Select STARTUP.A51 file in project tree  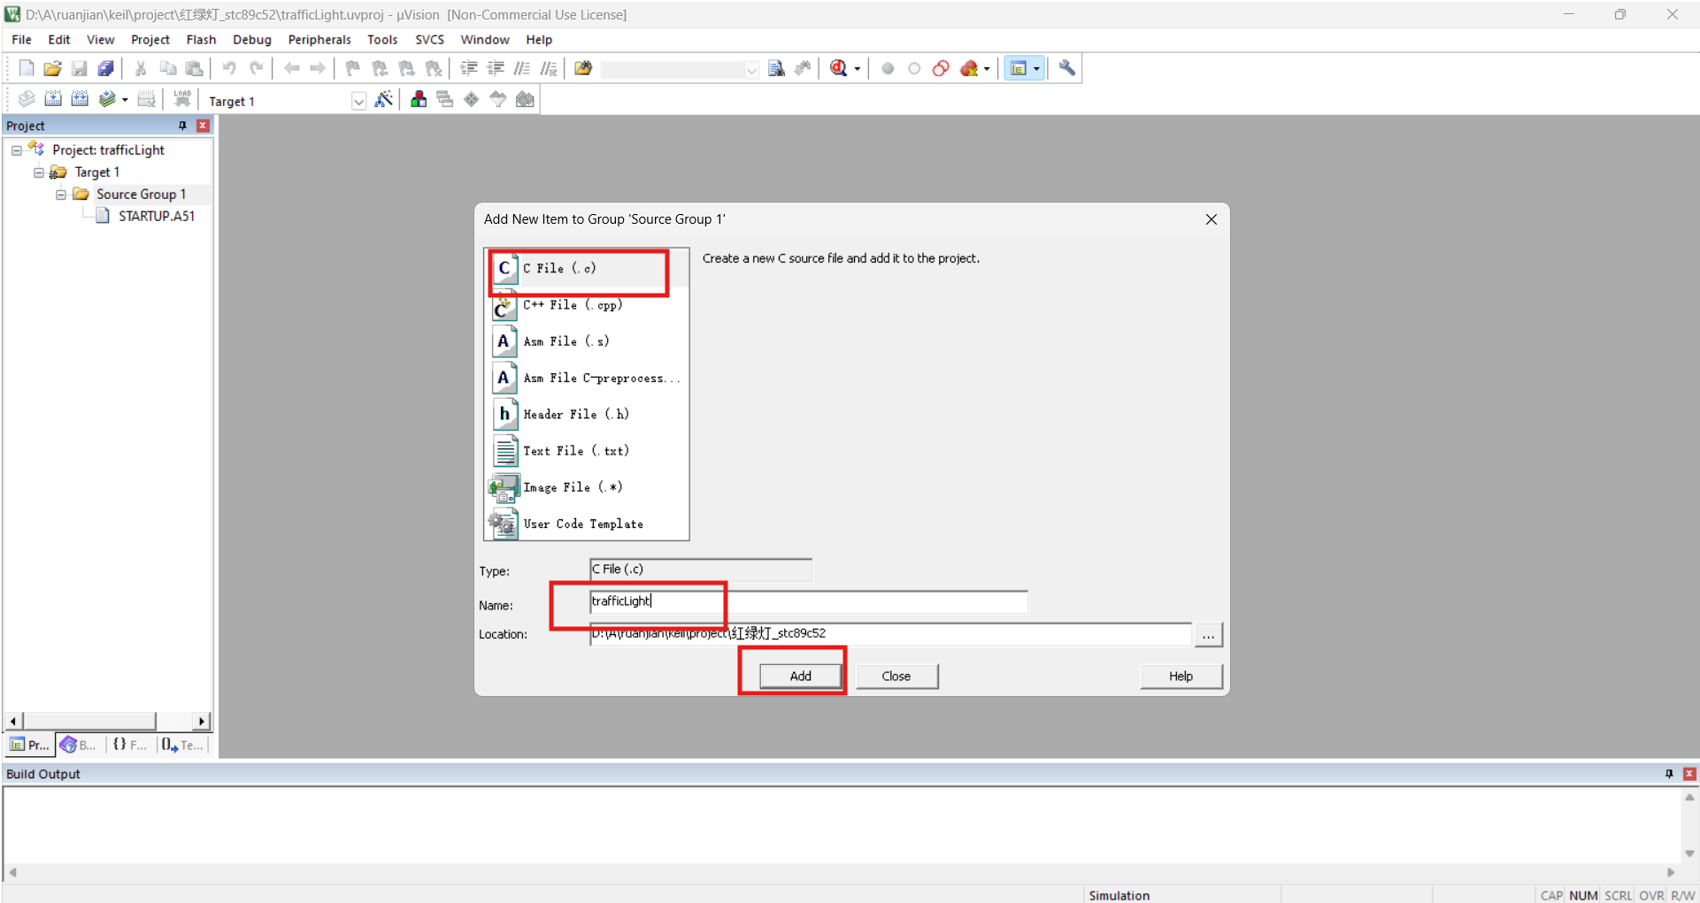point(156,216)
